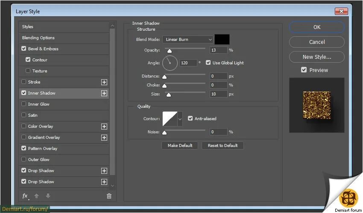Uncheck the Pattern Overlay checkbox
Image resolution: width=363 pixels, height=213 pixels.
23,148
